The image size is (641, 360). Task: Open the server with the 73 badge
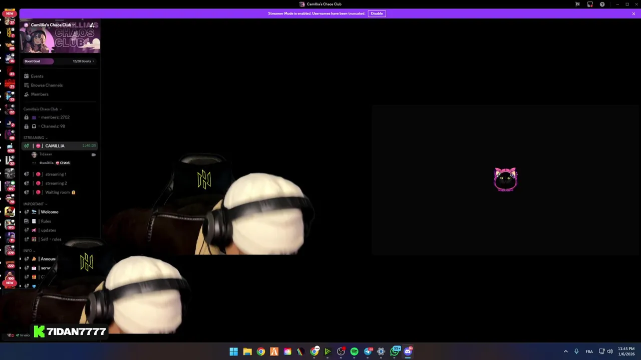click(x=10, y=96)
